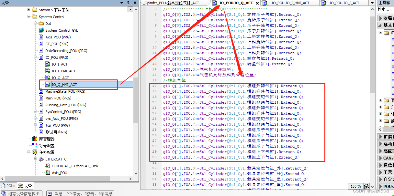This screenshot has width=394, height=196.
Task: Collapse the Systems Control folder
Action: point(29,16)
